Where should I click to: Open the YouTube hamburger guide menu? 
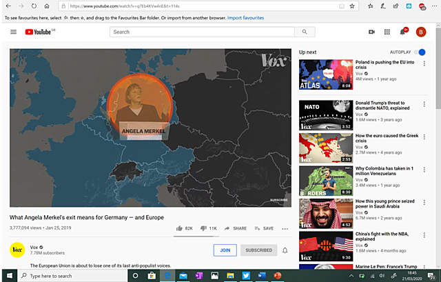[13, 32]
